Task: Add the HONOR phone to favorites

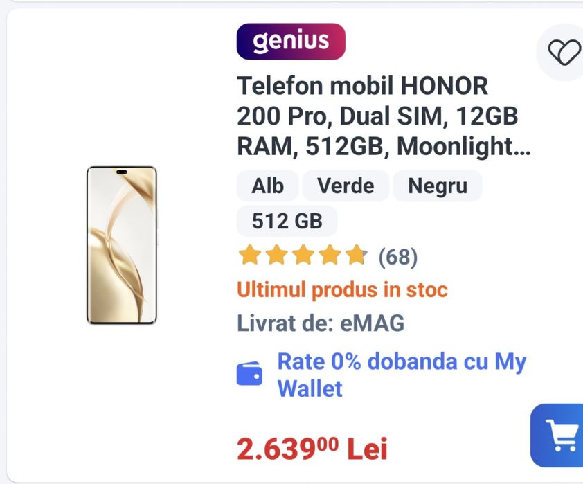Action: (x=563, y=52)
